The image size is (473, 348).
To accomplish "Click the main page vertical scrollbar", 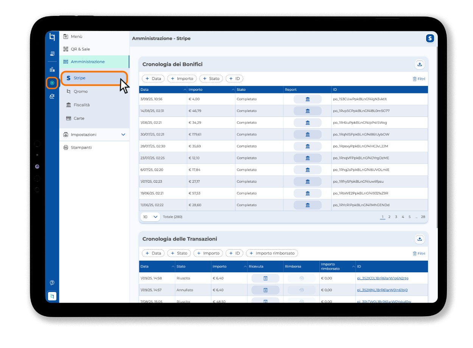I will [x=437, y=137].
